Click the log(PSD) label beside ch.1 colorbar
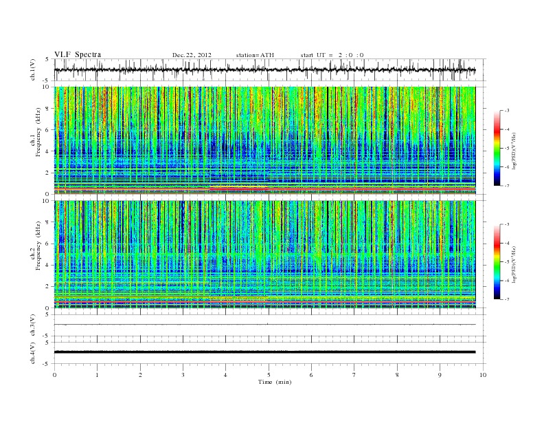Viewport: 544px width, 421px height. click(514, 151)
